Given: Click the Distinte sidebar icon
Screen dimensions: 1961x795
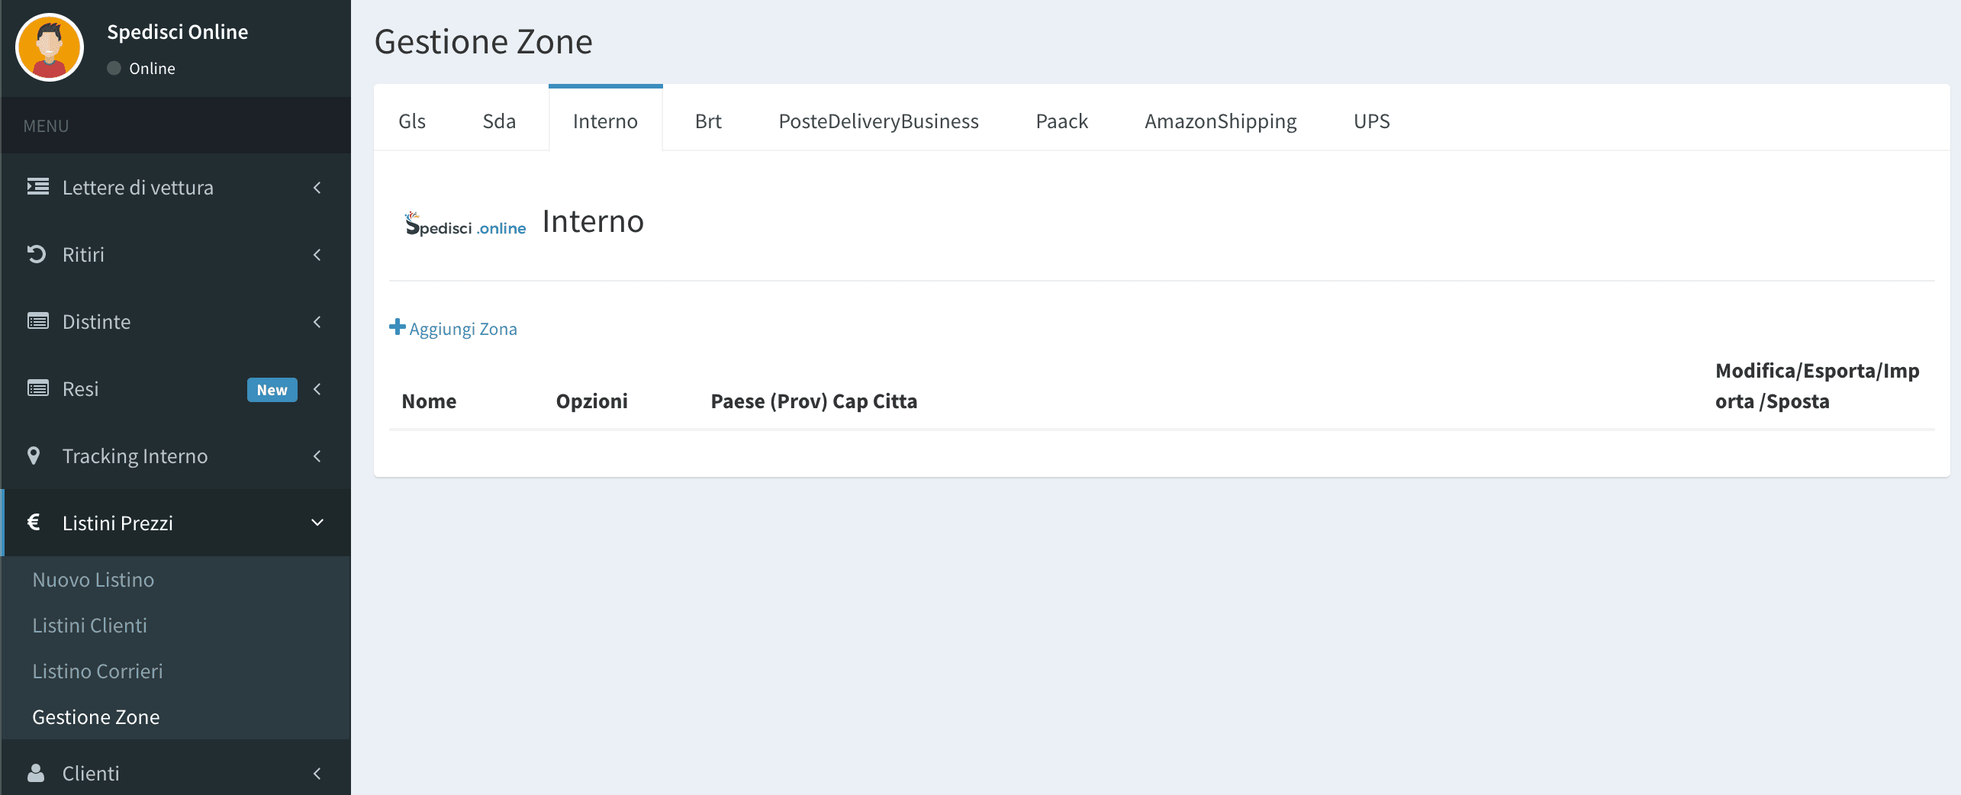Looking at the screenshot, I should tap(37, 321).
